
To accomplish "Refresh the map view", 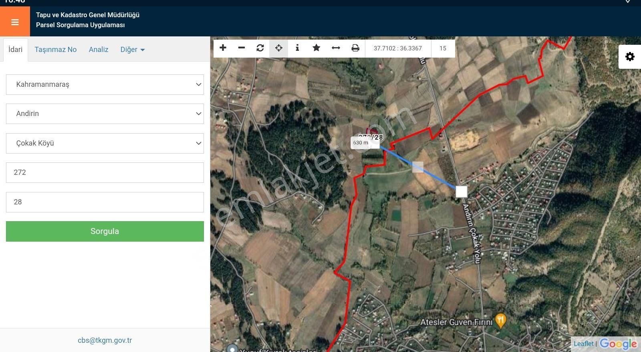I will coord(260,48).
